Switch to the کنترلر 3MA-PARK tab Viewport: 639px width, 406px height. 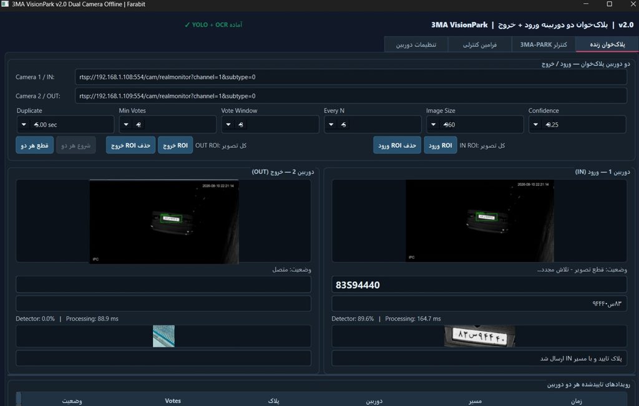click(544, 44)
